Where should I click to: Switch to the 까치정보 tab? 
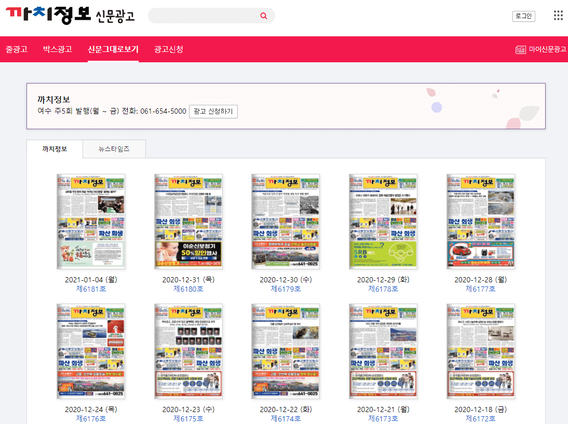tap(55, 149)
